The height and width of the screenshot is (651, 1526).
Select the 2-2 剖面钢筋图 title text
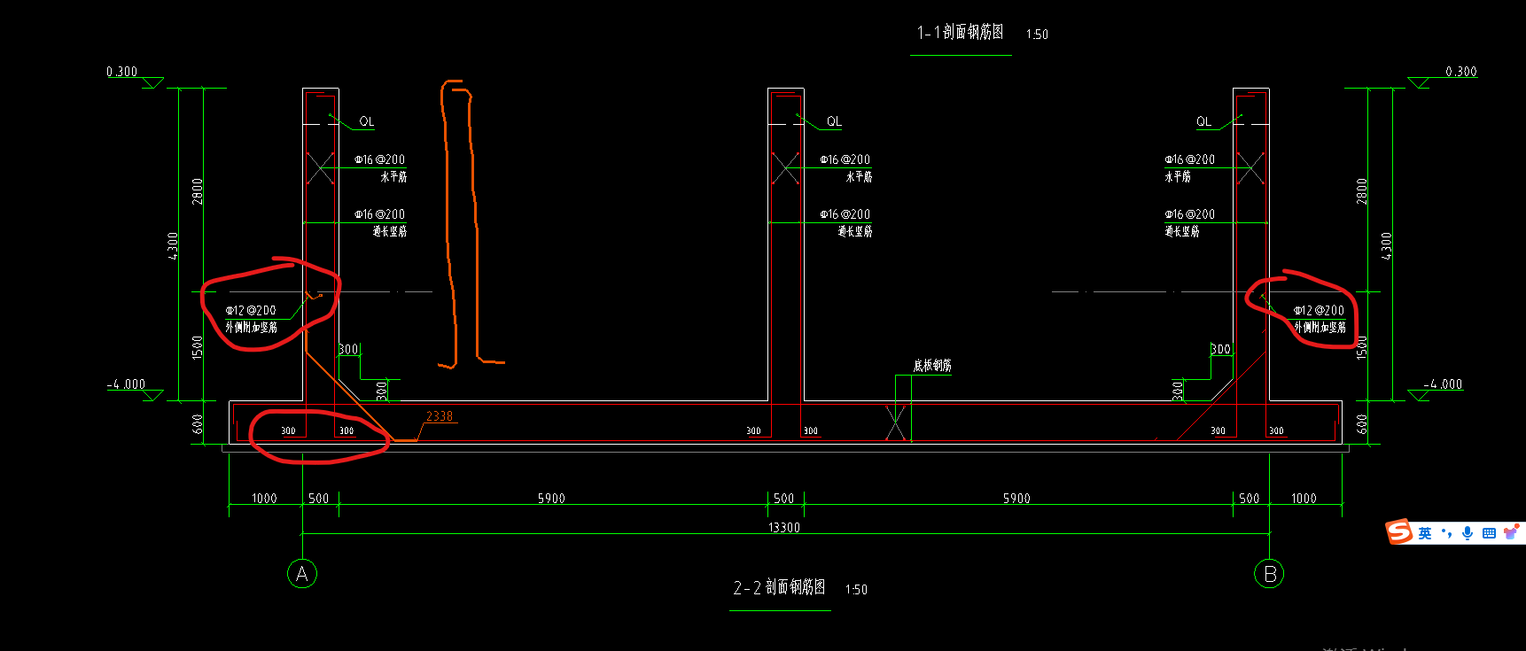(779, 587)
